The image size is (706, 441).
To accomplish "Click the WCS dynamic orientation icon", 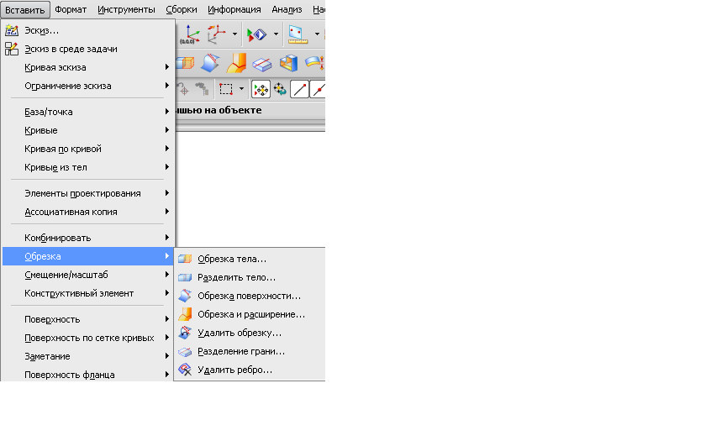I will (216, 34).
